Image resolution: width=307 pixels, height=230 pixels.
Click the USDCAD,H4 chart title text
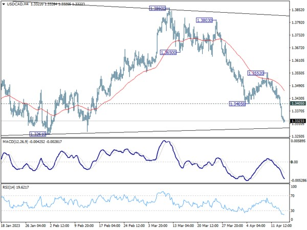point(17,4)
